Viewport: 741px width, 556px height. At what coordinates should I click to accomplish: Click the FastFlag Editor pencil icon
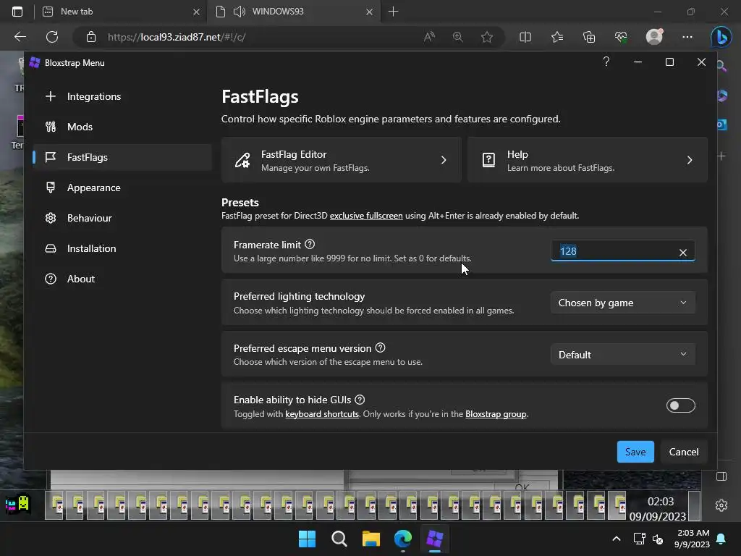(242, 160)
